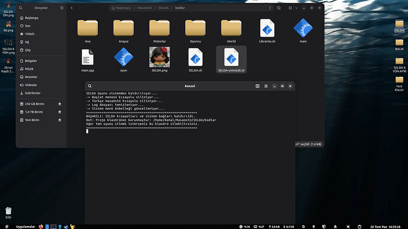Select the SELDA-uninstall.sh file
The image size is (408, 229).
tap(231, 60)
